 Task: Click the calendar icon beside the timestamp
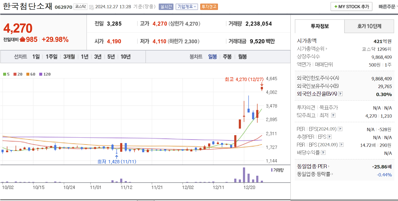tap(92, 7)
